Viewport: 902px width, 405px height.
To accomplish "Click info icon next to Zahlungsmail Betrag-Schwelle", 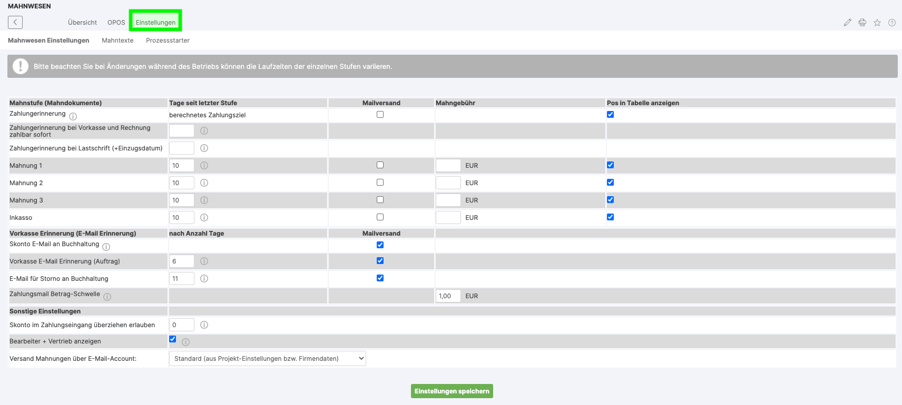I will coord(107,297).
